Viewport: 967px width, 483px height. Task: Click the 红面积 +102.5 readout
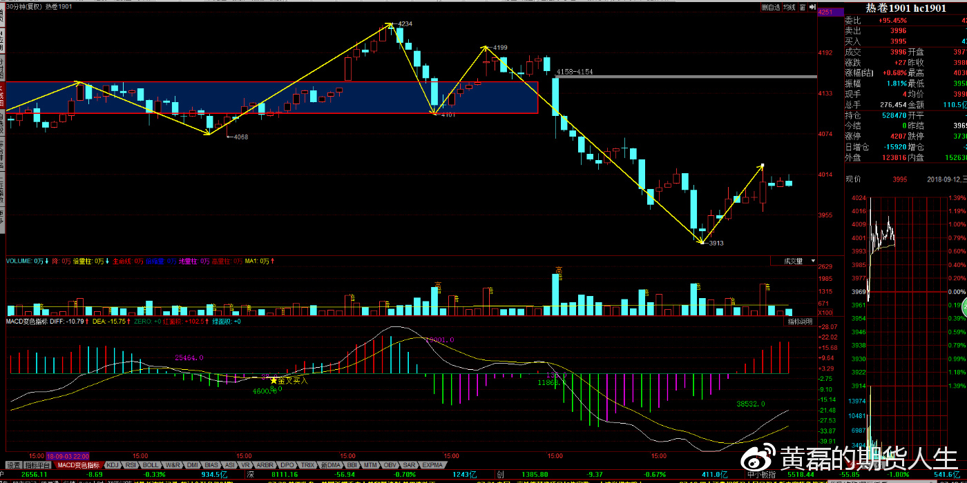tap(185, 322)
